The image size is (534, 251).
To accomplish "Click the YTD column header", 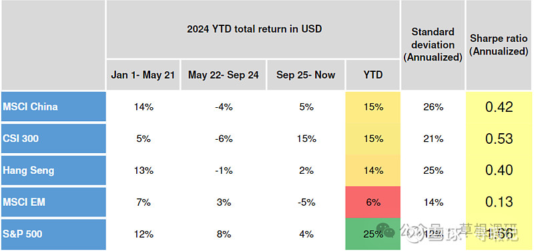I will coord(373,75).
